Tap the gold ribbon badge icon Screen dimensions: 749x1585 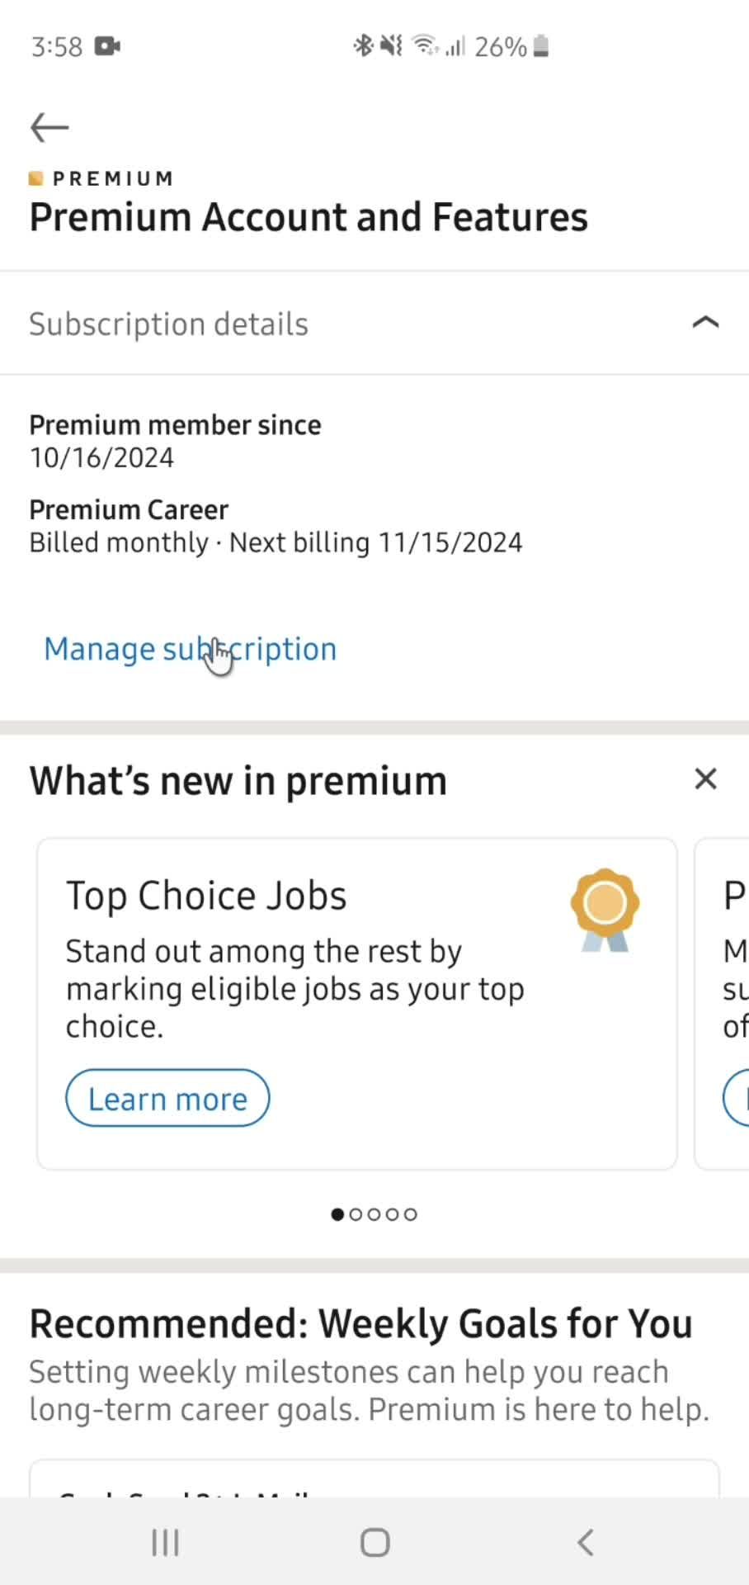[x=605, y=910]
